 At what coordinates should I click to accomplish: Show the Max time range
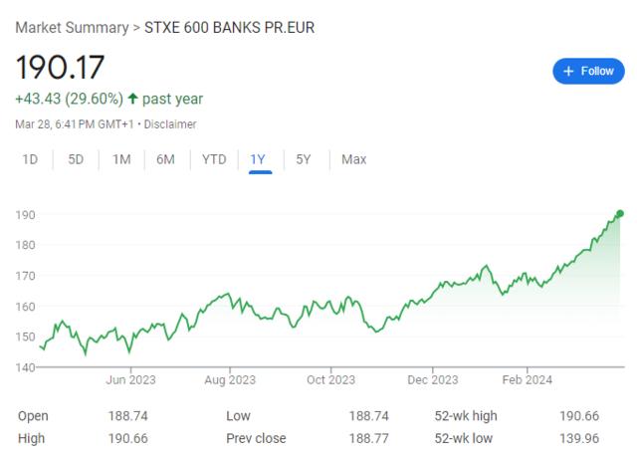pos(353,159)
